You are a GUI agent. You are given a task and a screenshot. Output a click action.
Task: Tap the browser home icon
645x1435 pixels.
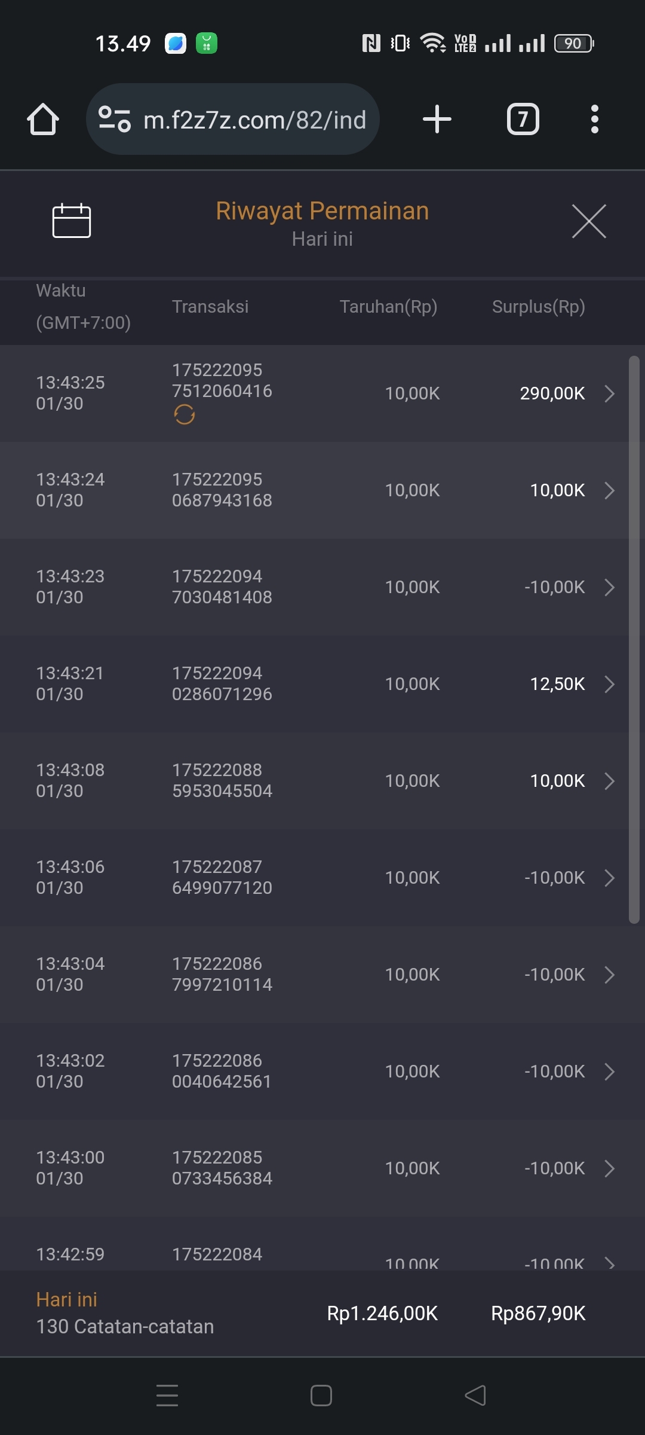point(43,119)
